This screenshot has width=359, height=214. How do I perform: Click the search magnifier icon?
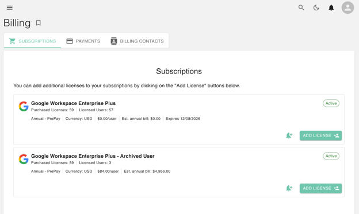301,8
